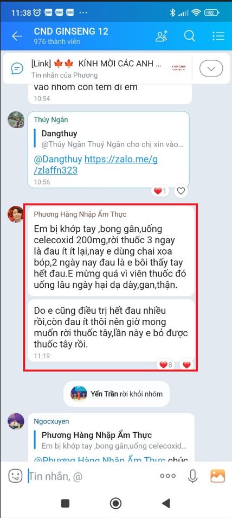This screenshot has width=232, height=518.
Task: Expand the pinned message chevron
Action: click(x=211, y=69)
